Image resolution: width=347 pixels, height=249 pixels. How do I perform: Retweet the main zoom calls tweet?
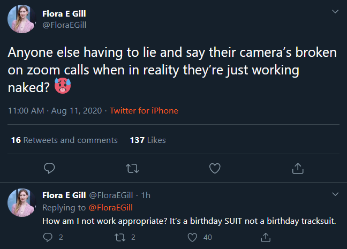pos(131,168)
